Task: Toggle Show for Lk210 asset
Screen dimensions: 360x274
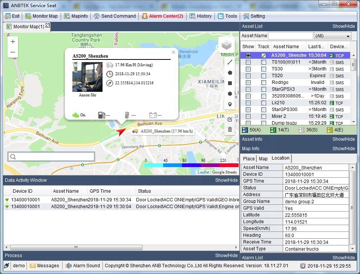Action: tap(248, 103)
